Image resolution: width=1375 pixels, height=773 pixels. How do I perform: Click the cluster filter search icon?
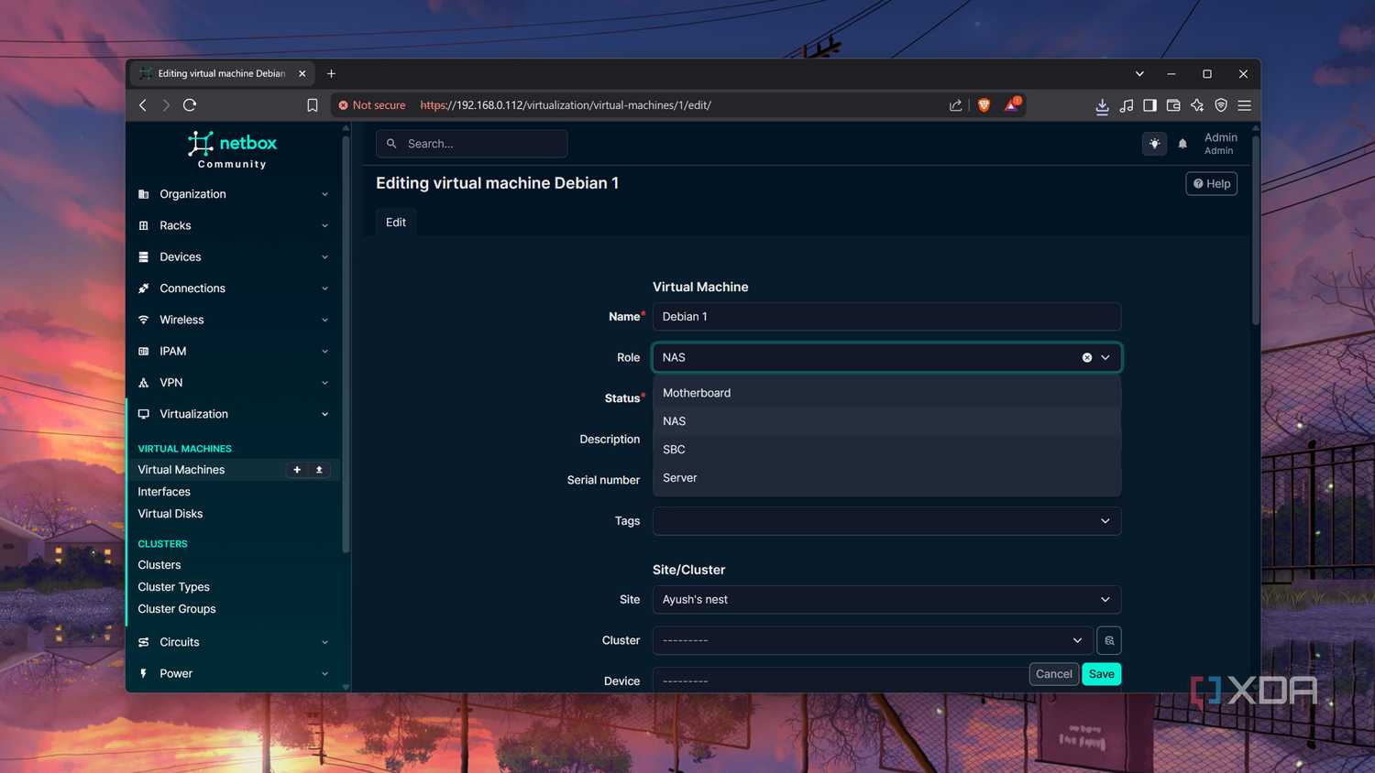click(1109, 640)
